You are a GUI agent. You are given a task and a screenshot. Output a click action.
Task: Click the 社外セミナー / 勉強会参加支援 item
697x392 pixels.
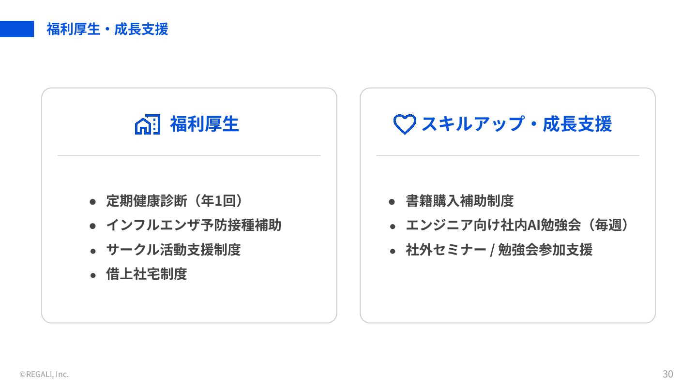(499, 250)
